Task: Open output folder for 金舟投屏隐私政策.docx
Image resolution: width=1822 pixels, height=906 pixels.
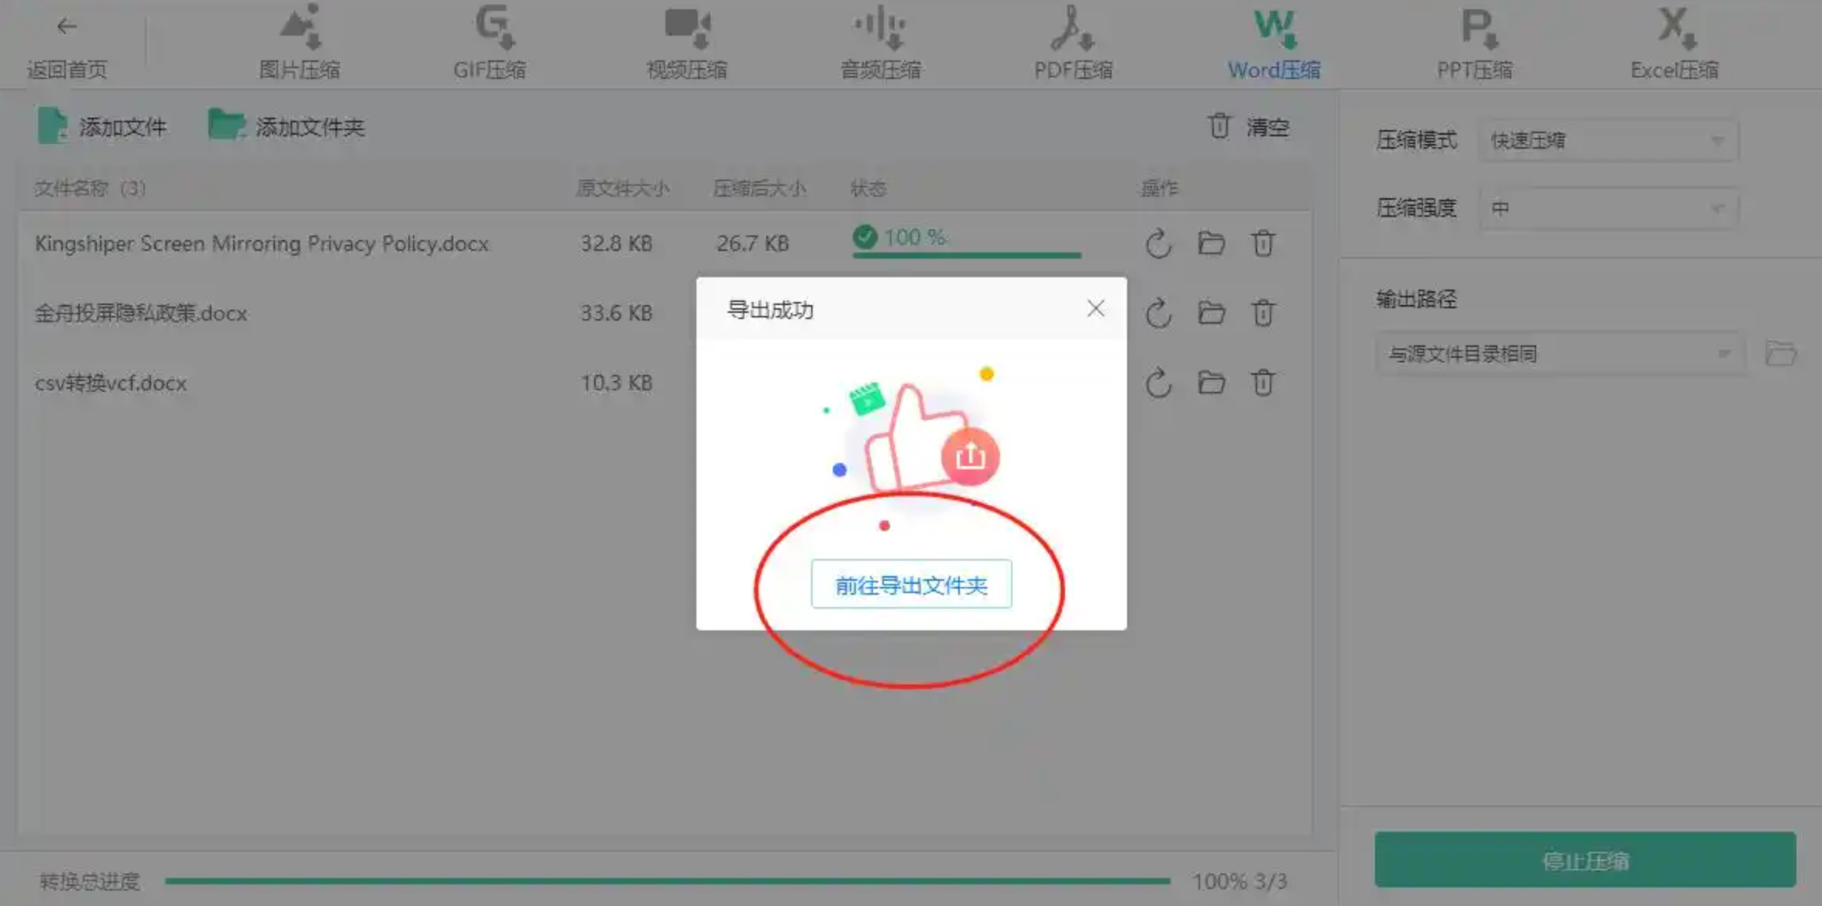Action: pos(1211,313)
